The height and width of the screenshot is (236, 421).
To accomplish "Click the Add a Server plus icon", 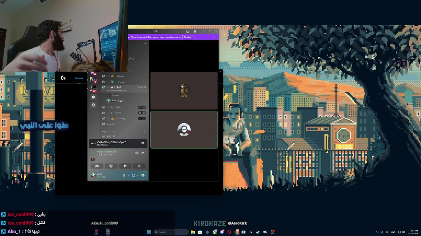I will tap(93, 97).
